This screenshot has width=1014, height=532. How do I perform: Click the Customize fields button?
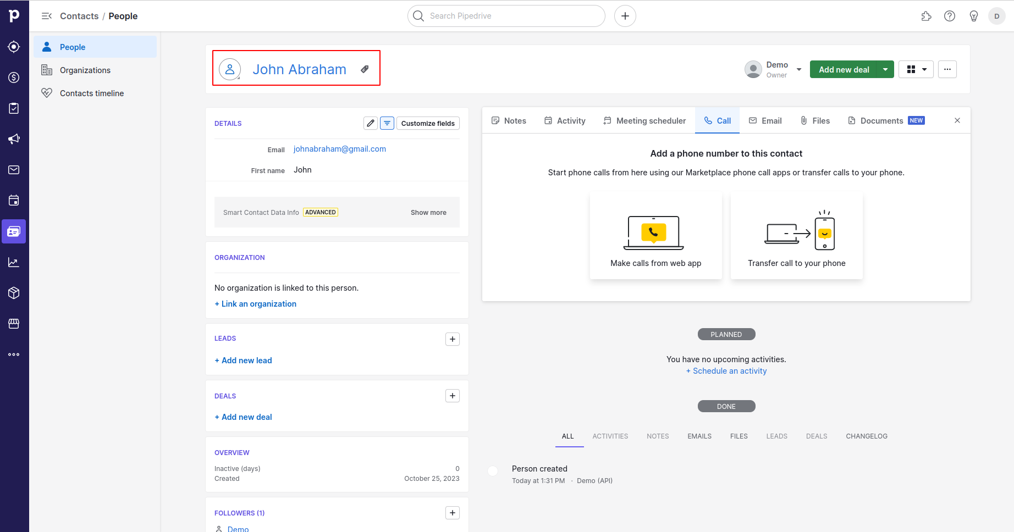pyautogui.click(x=428, y=123)
